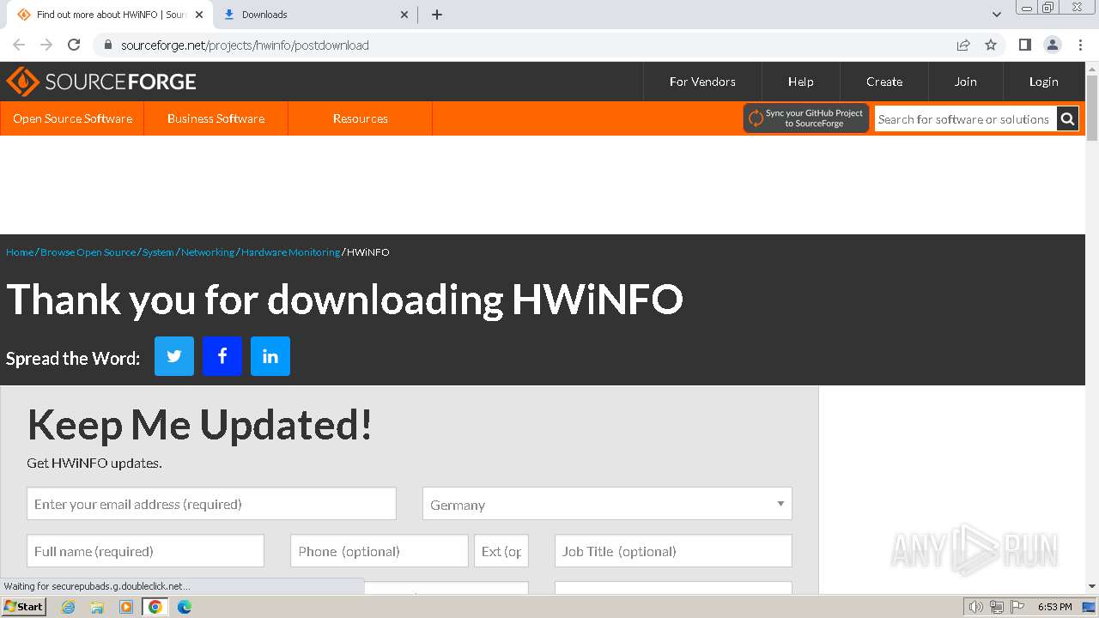This screenshot has height=618, width=1099.
Task: Click the search magnifier button
Action: 1067,119
